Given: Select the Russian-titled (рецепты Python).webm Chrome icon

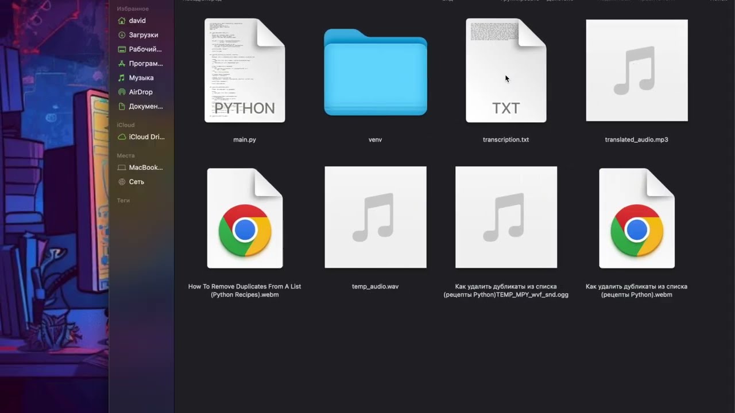Looking at the screenshot, I should pyautogui.click(x=637, y=218).
